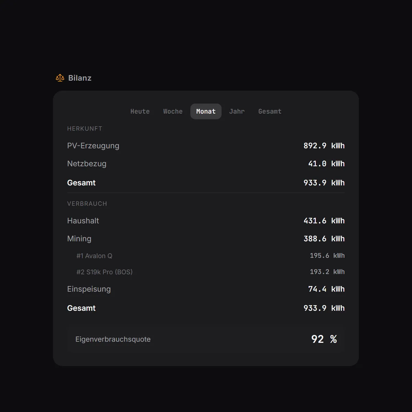Select the #1 Avalon Q row label

tap(94, 256)
